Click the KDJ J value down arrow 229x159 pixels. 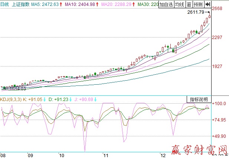[x=95, y=99]
